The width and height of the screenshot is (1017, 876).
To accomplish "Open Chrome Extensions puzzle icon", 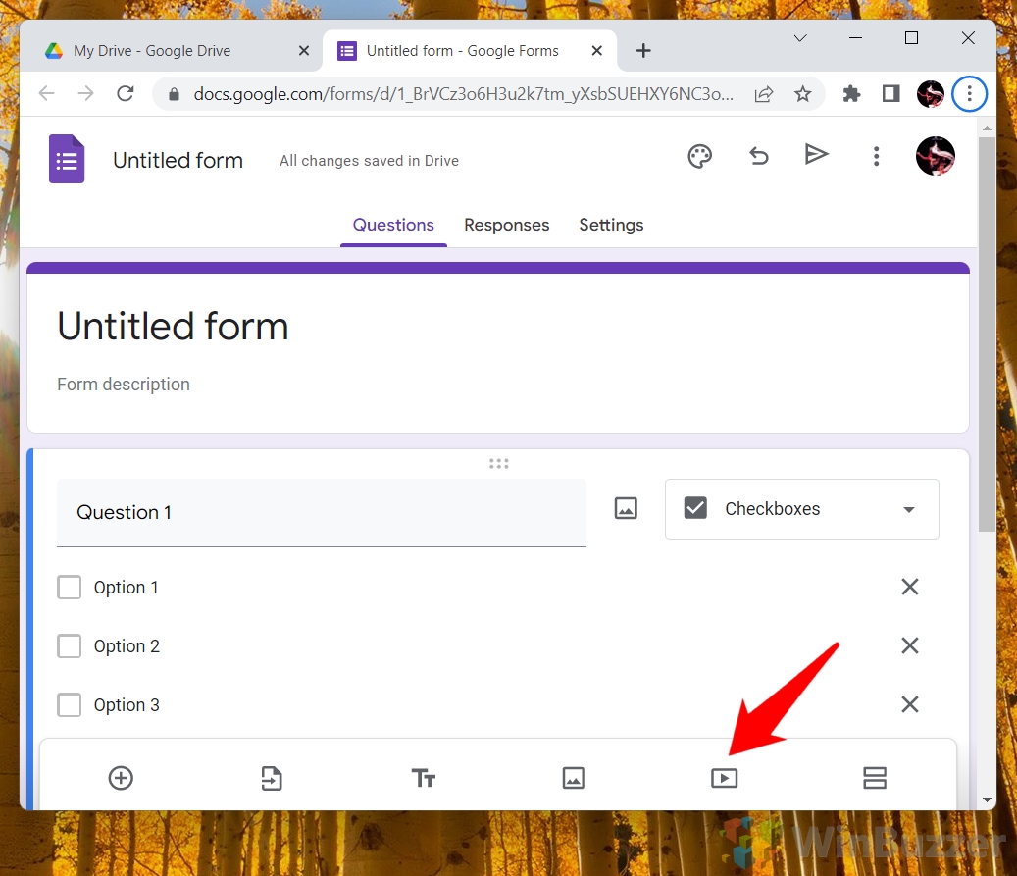I will pos(851,94).
